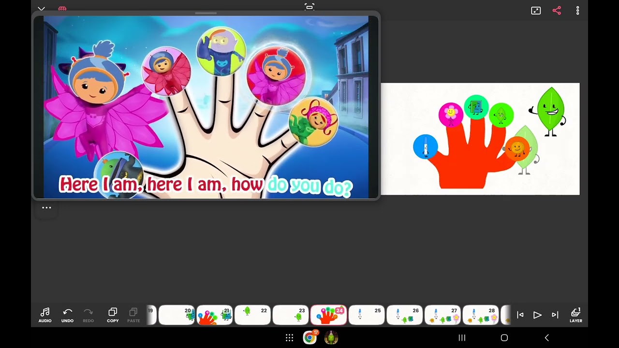Jump to the last frame
Image resolution: width=619 pixels, height=348 pixels.
point(555,315)
